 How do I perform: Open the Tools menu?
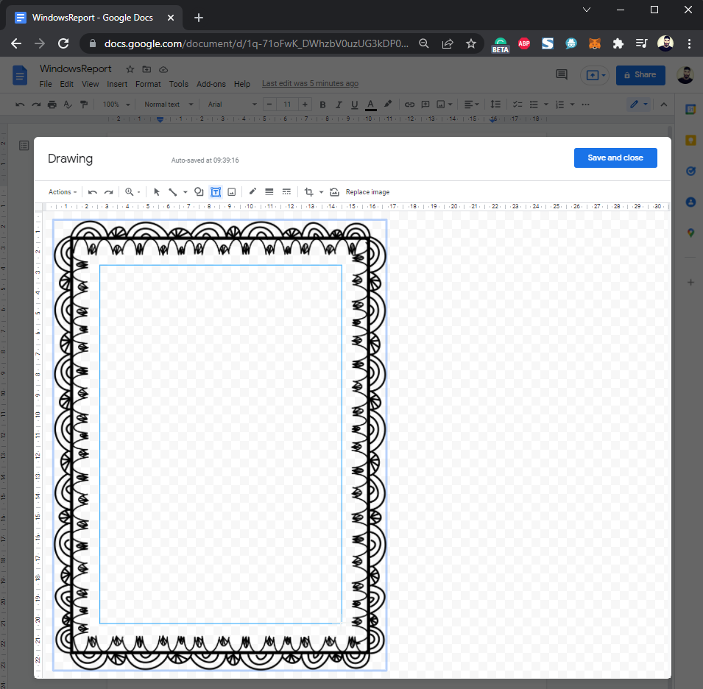pos(178,84)
